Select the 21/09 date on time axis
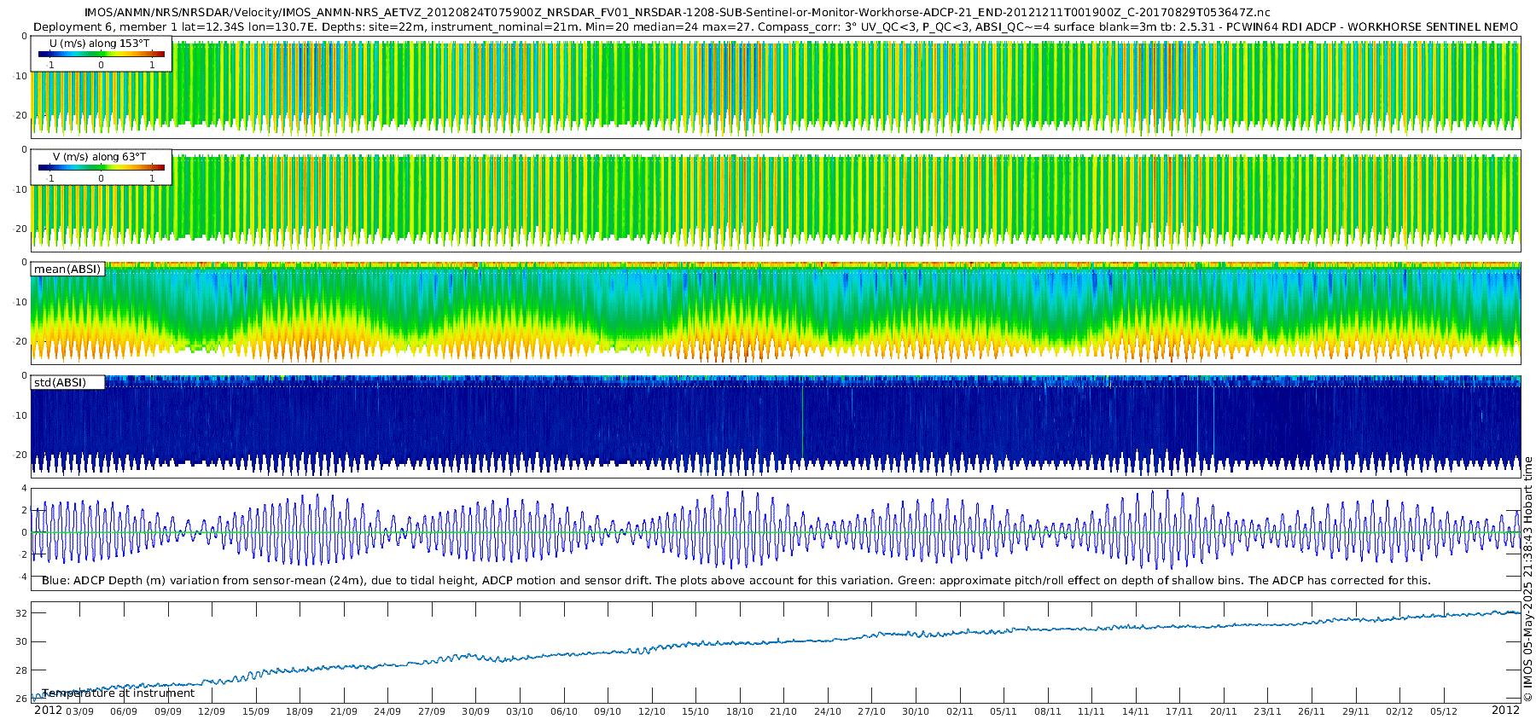Image resolution: width=1536 pixels, height=725 pixels. click(343, 711)
